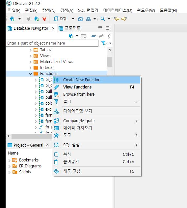
Task: Open the SQL editor toolbar button
Action: tap(60, 19)
